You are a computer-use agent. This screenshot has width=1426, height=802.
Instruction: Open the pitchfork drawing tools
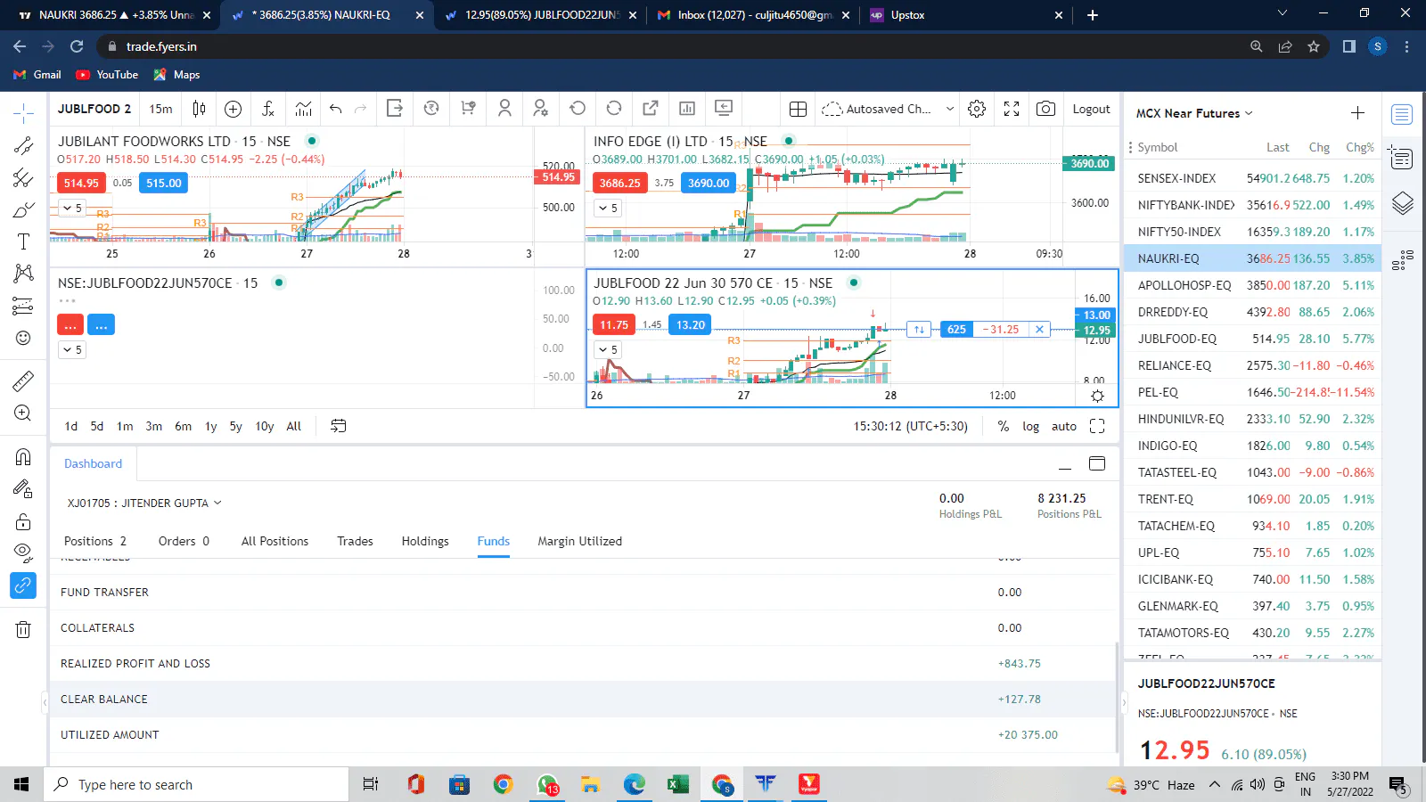point(23,178)
